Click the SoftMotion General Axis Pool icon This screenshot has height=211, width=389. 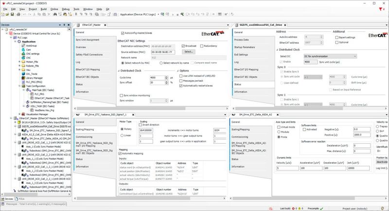pos(15,191)
